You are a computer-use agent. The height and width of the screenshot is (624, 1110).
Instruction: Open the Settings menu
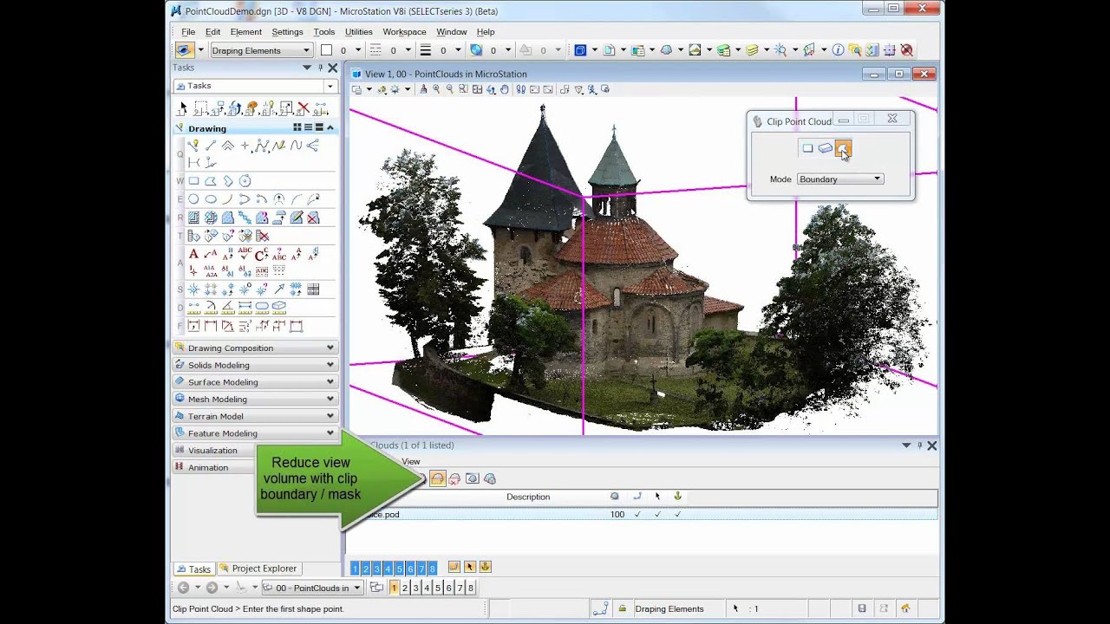(287, 32)
